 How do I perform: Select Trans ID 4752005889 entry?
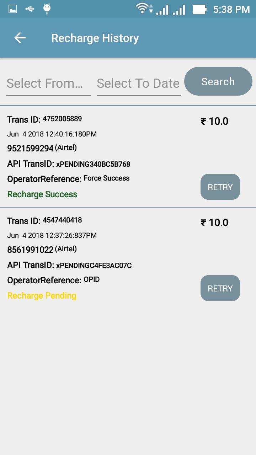click(x=62, y=119)
